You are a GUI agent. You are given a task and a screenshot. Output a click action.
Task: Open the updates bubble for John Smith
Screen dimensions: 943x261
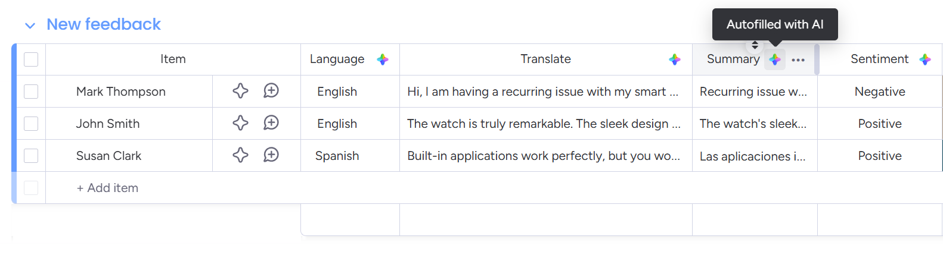coord(271,123)
